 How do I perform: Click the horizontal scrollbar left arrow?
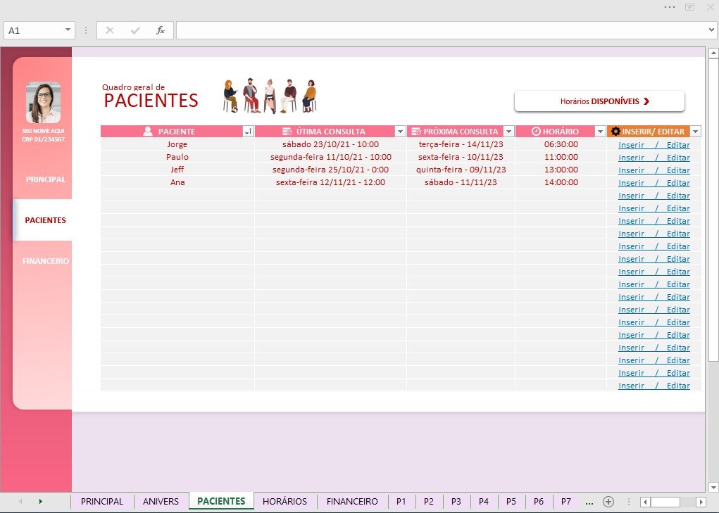click(645, 502)
